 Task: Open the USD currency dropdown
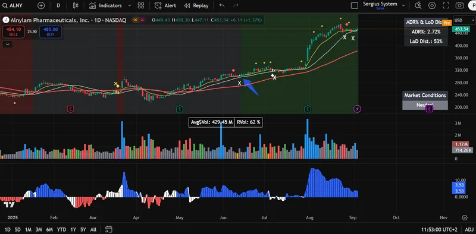464,20
